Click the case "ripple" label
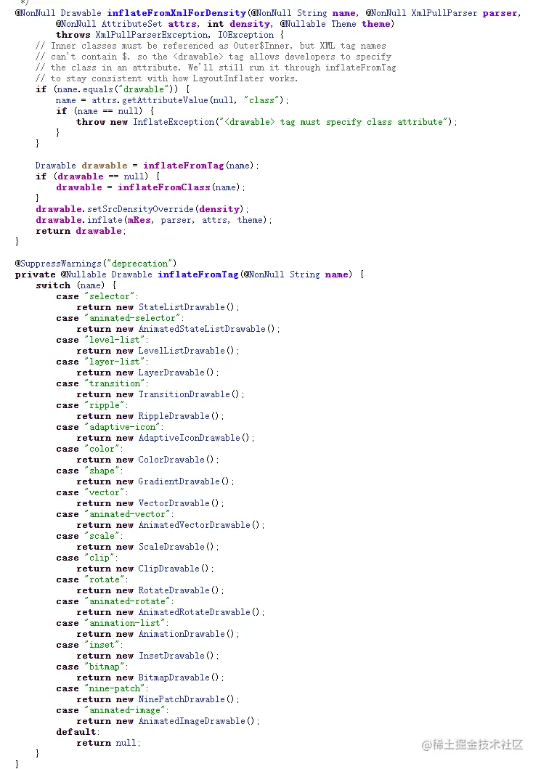 click(x=91, y=405)
